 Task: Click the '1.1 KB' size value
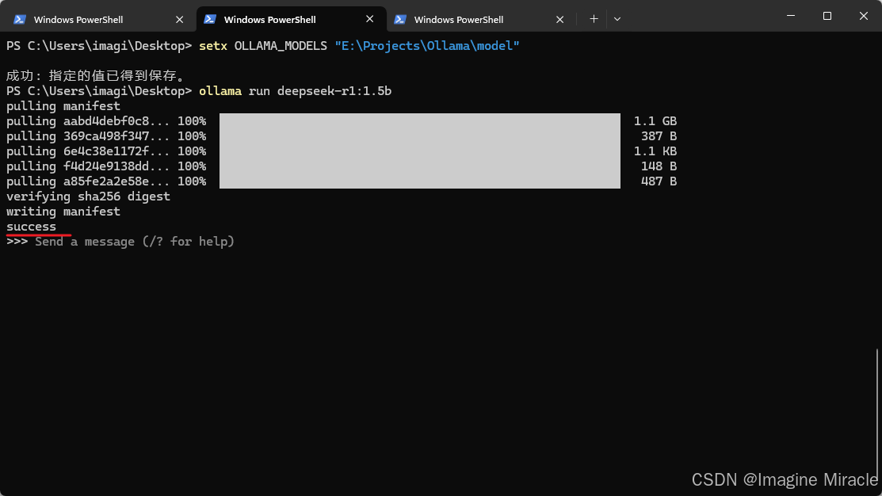(655, 151)
